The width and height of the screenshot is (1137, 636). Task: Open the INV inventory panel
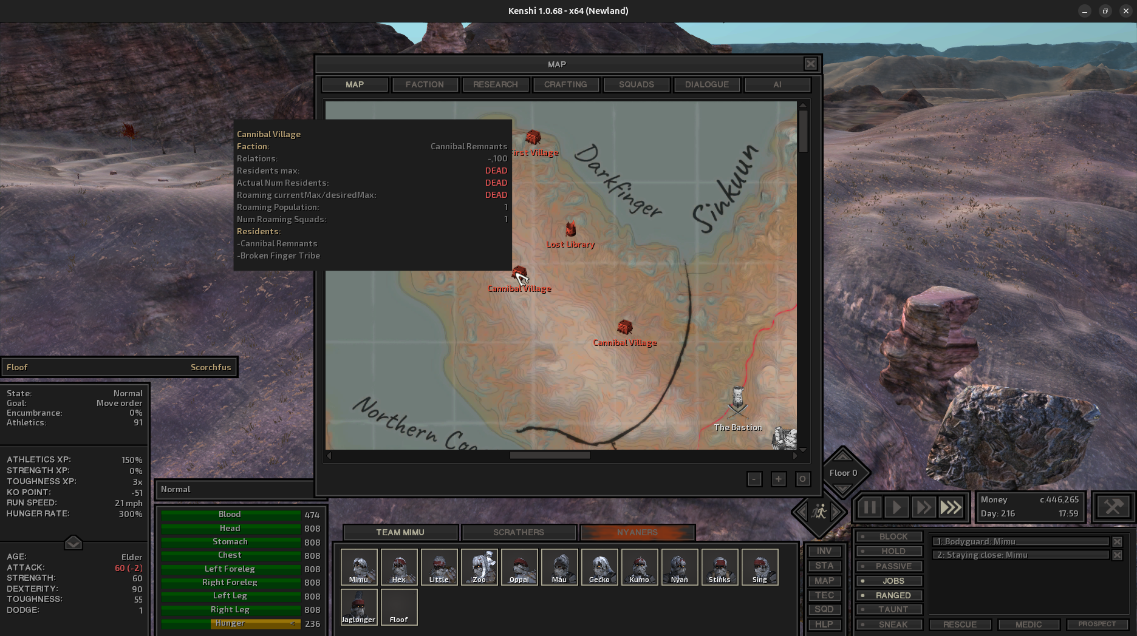tap(824, 551)
